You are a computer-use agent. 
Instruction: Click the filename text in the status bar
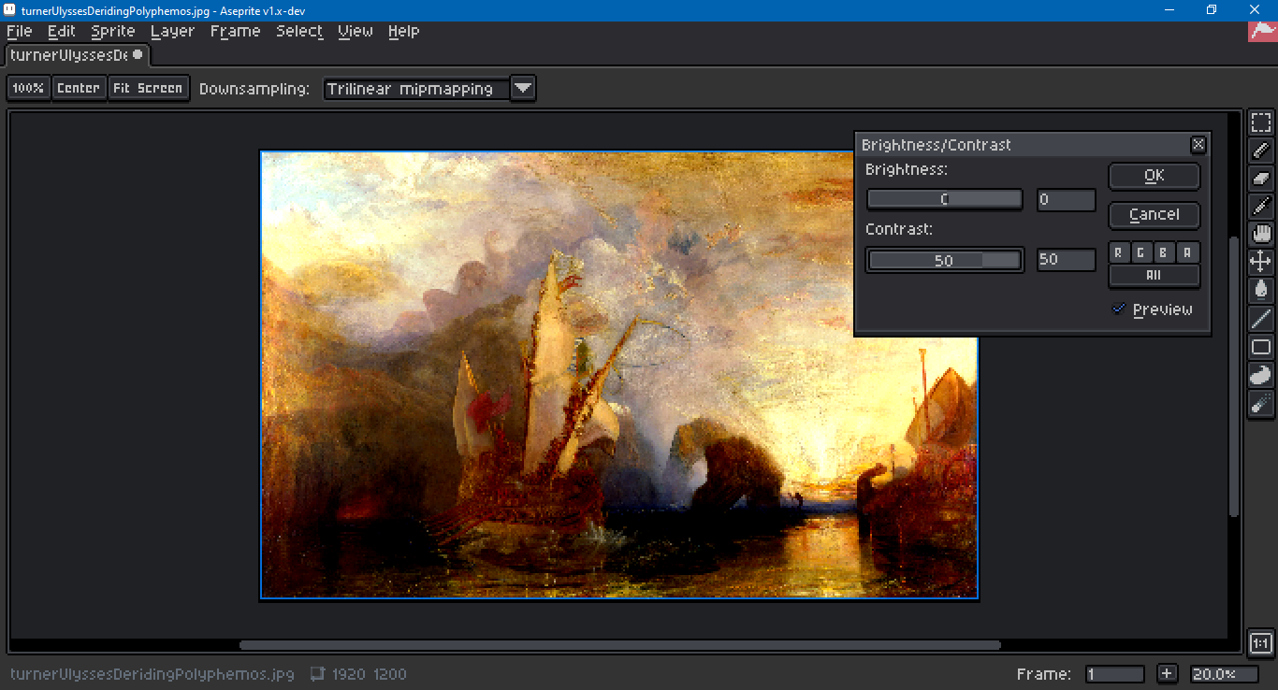tap(152, 674)
